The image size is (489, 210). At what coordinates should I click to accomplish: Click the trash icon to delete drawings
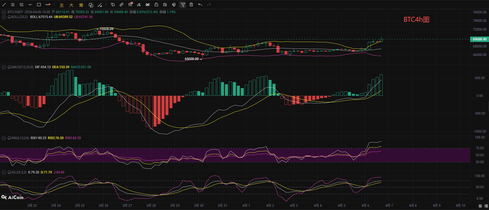(191, 5)
